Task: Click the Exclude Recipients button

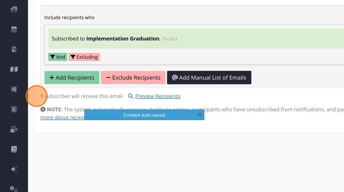Action: coord(133,78)
